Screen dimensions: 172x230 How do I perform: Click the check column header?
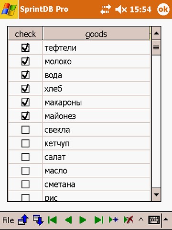pyautogui.click(x=25, y=34)
